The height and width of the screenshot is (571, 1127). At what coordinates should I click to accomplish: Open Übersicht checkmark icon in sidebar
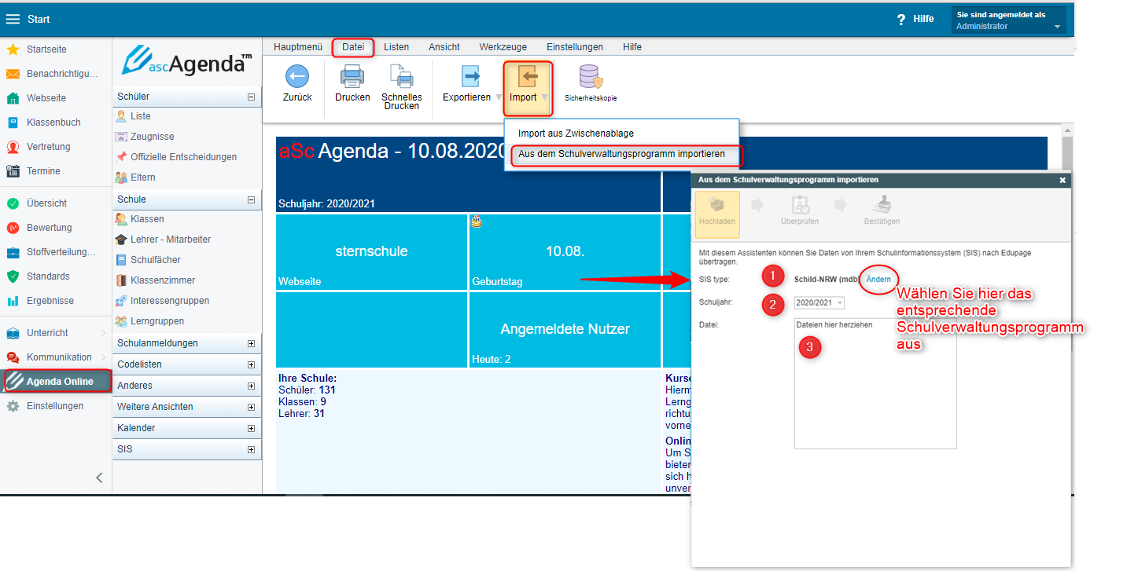(x=13, y=203)
